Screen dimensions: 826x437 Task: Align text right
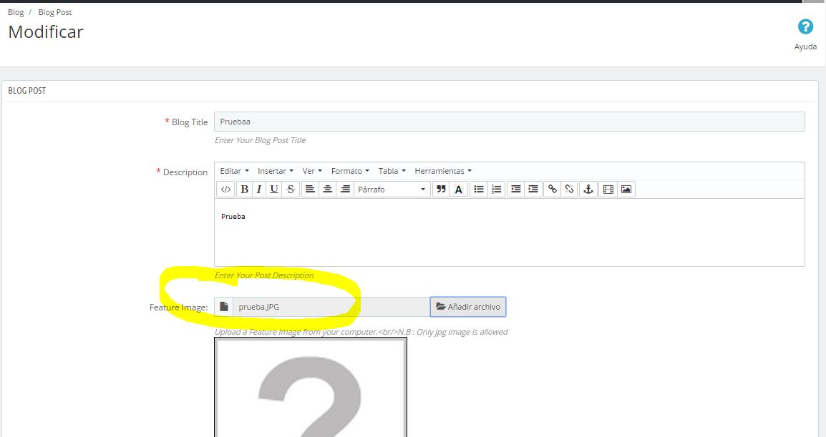345,190
